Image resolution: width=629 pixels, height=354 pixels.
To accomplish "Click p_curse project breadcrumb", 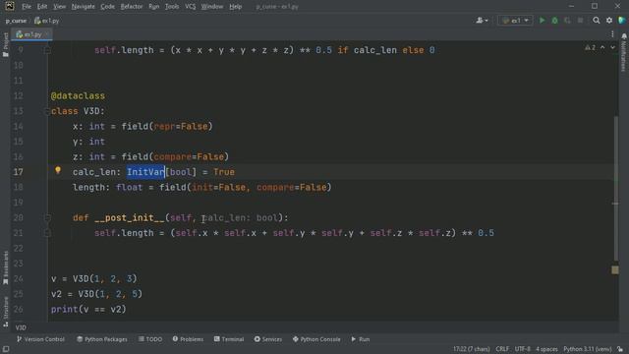I will tap(16, 21).
